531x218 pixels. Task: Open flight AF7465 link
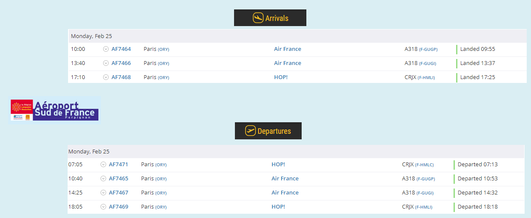(119, 179)
